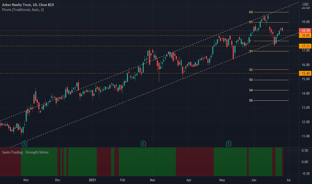Viewport: 312px width, 184px height.
Task: Click the Nov date axis label
Action: point(26,180)
